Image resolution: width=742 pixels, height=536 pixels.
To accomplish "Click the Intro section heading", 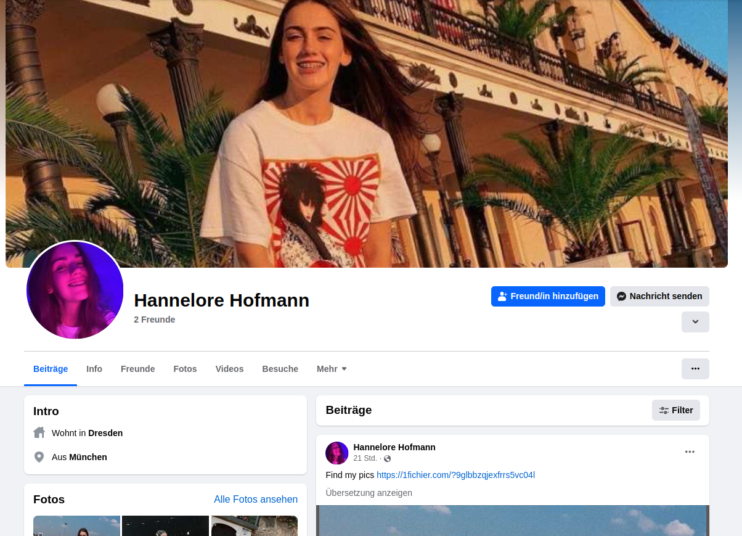I will pos(46,411).
